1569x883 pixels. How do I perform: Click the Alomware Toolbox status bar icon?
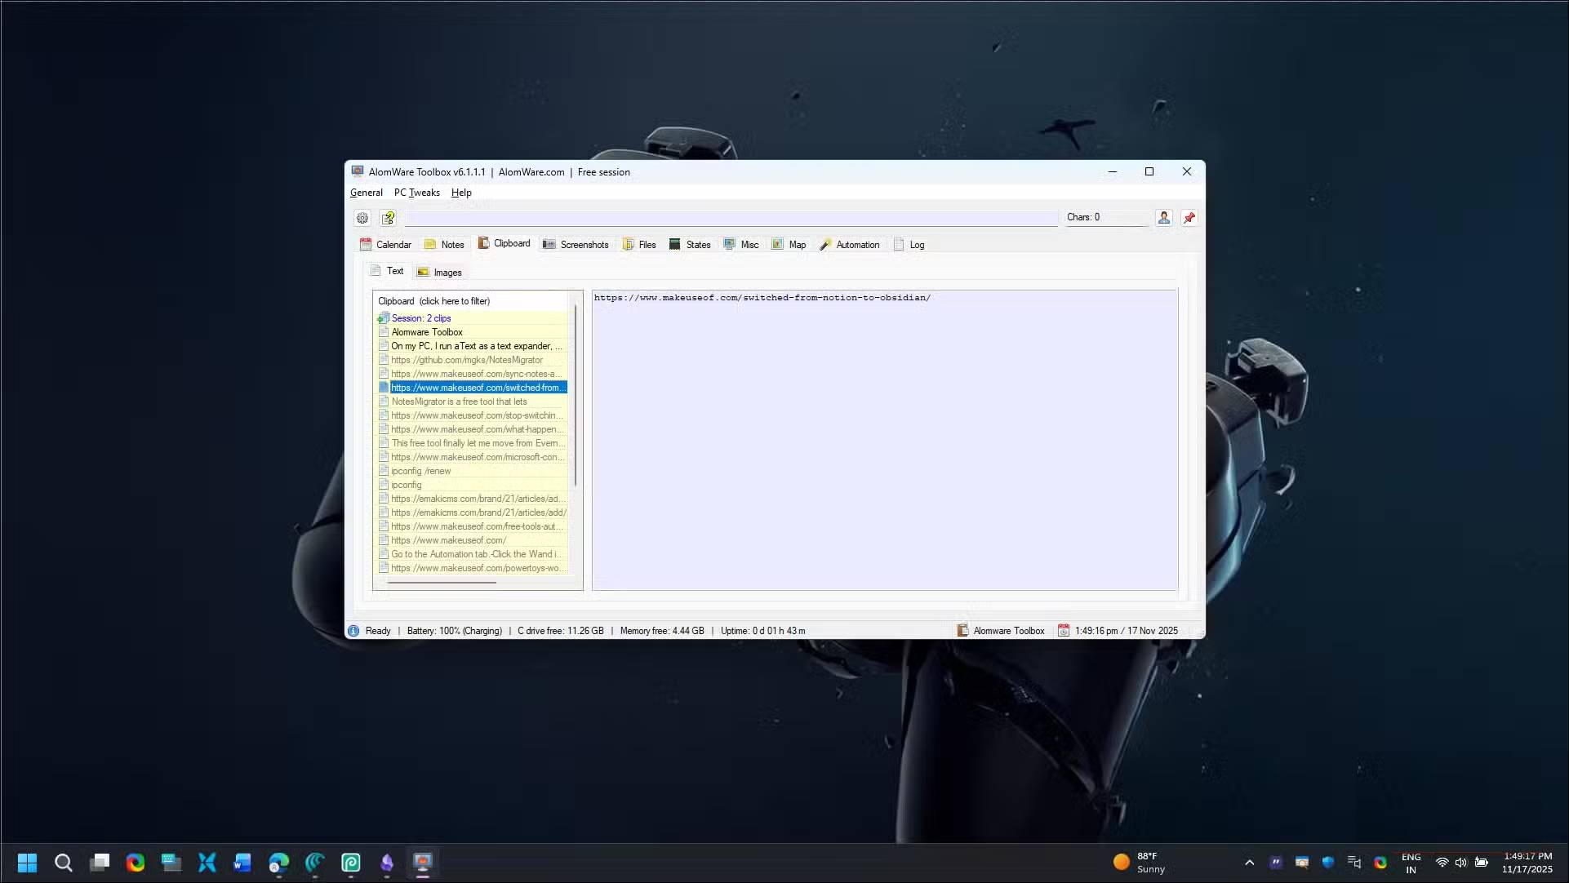point(963,631)
